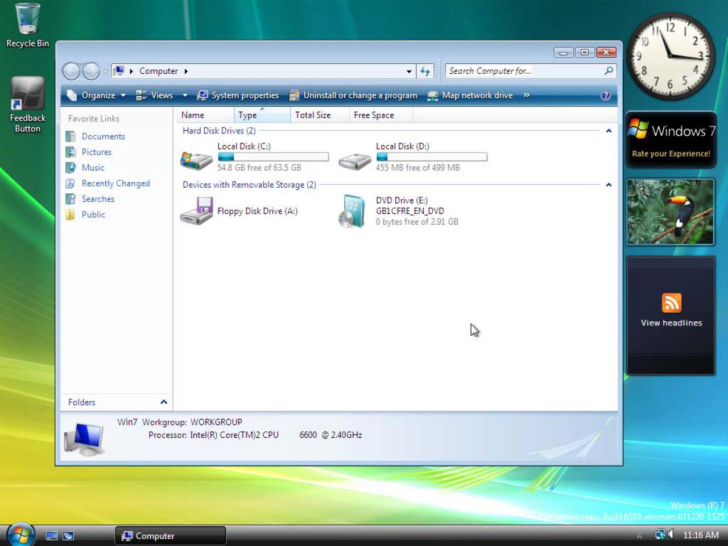The image size is (728, 546).
Task: Click the Windows 7 feedback gadget logo
Action: click(x=638, y=129)
